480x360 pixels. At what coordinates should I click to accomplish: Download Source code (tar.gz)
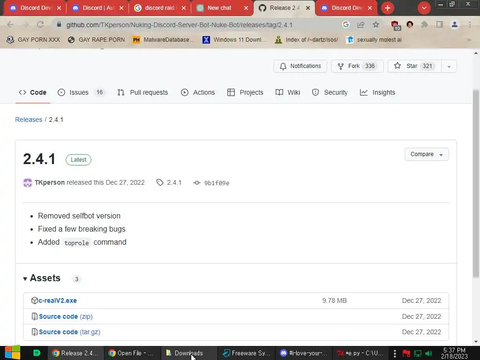(x=69, y=332)
